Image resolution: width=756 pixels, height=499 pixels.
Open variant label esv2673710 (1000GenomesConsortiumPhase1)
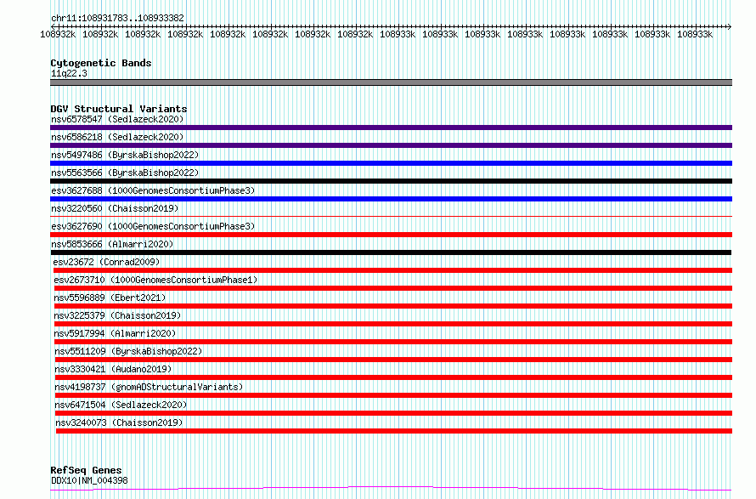point(155,280)
